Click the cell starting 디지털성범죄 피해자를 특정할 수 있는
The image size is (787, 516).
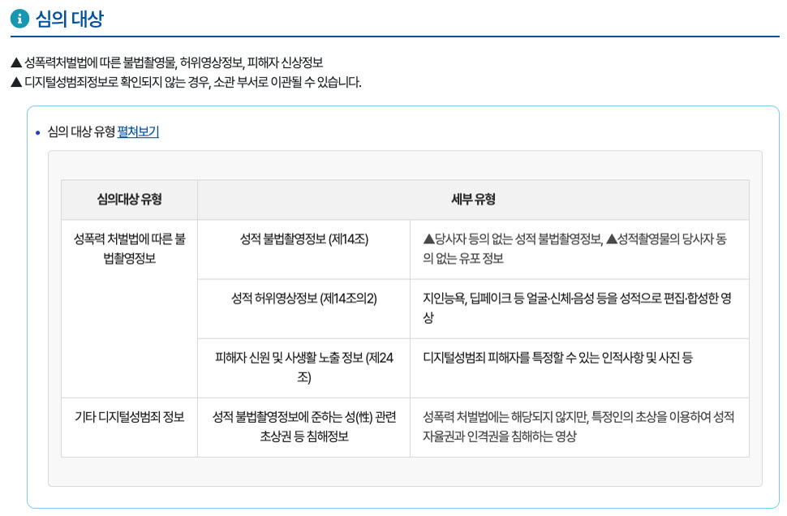pos(580,368)
